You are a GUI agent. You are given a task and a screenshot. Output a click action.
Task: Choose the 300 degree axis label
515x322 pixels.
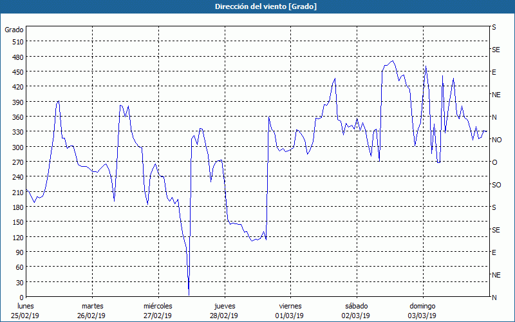click(18, 147)
